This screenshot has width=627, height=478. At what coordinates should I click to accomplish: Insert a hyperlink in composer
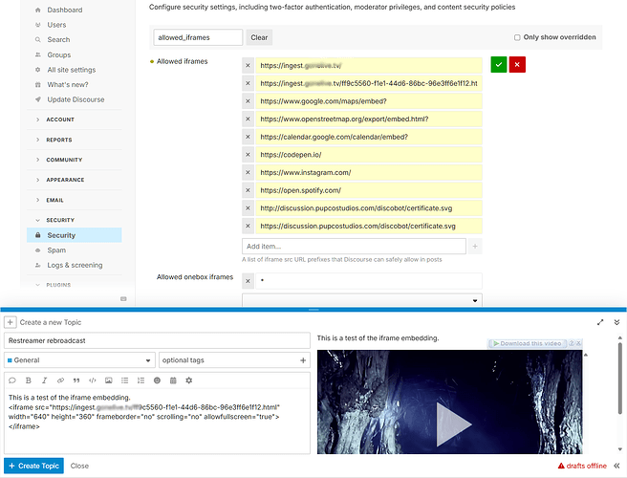tap(60, 380)
